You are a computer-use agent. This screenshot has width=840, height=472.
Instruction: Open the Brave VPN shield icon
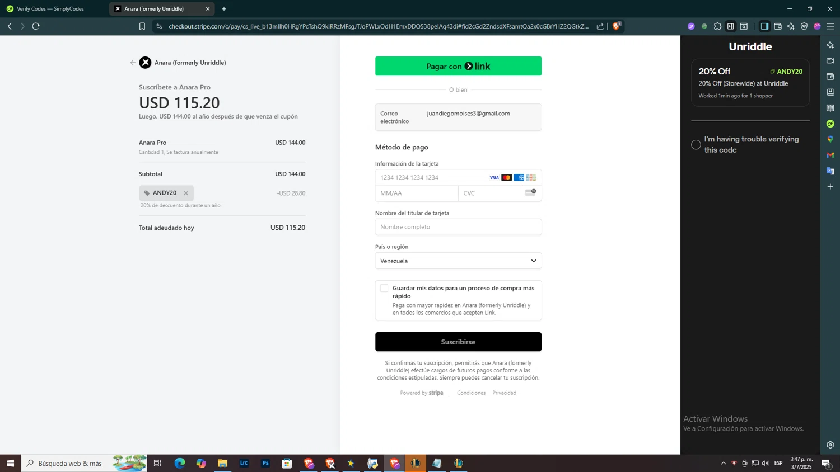(x=804, y=26)
